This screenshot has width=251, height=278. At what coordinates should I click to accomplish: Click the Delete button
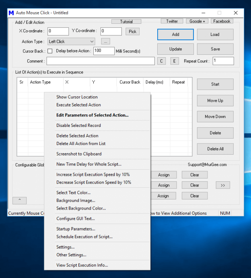215,133
